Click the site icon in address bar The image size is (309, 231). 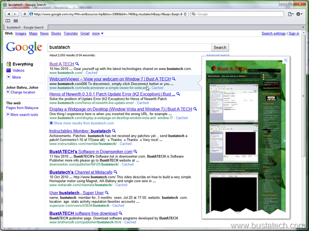click(31, 14)
